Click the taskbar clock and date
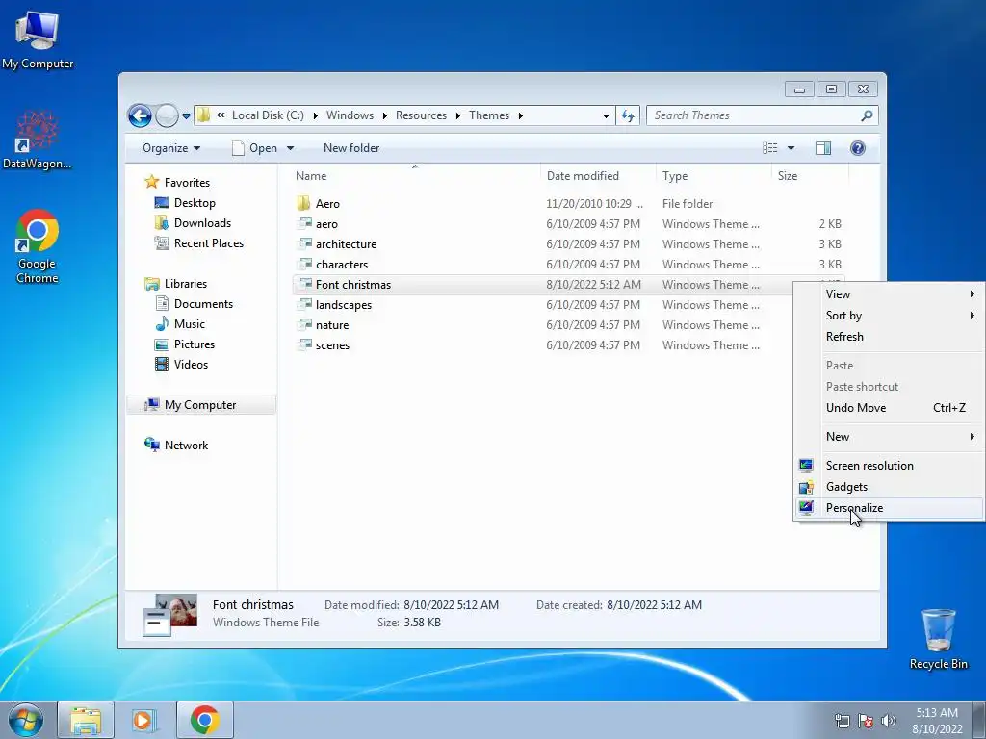 (937, 721)
